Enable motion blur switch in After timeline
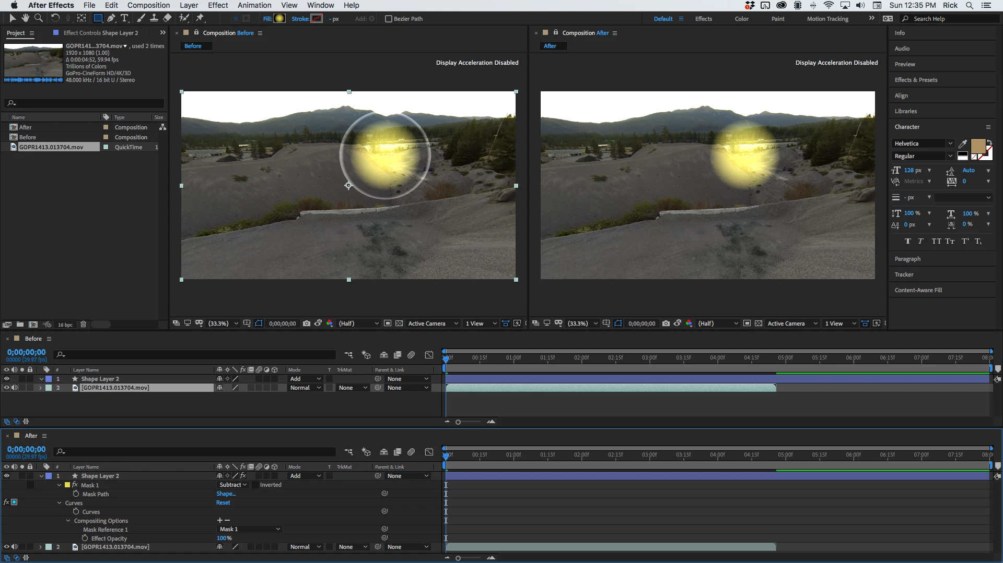Screen dimensions: 1003x563 click(x=411, y=452)
